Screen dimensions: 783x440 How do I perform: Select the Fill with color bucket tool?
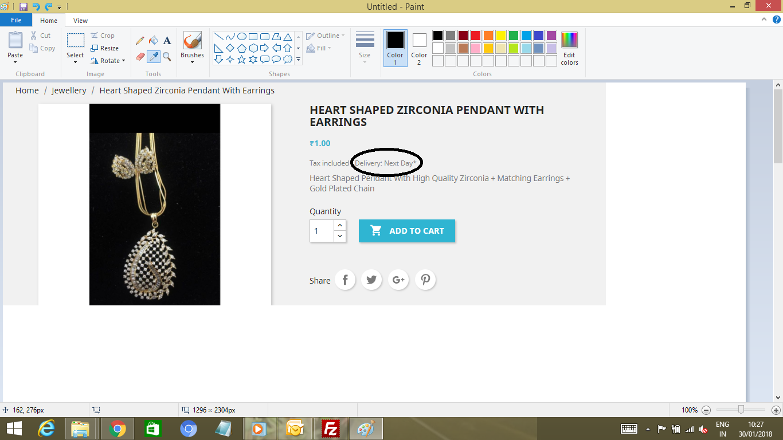point(154,41)
